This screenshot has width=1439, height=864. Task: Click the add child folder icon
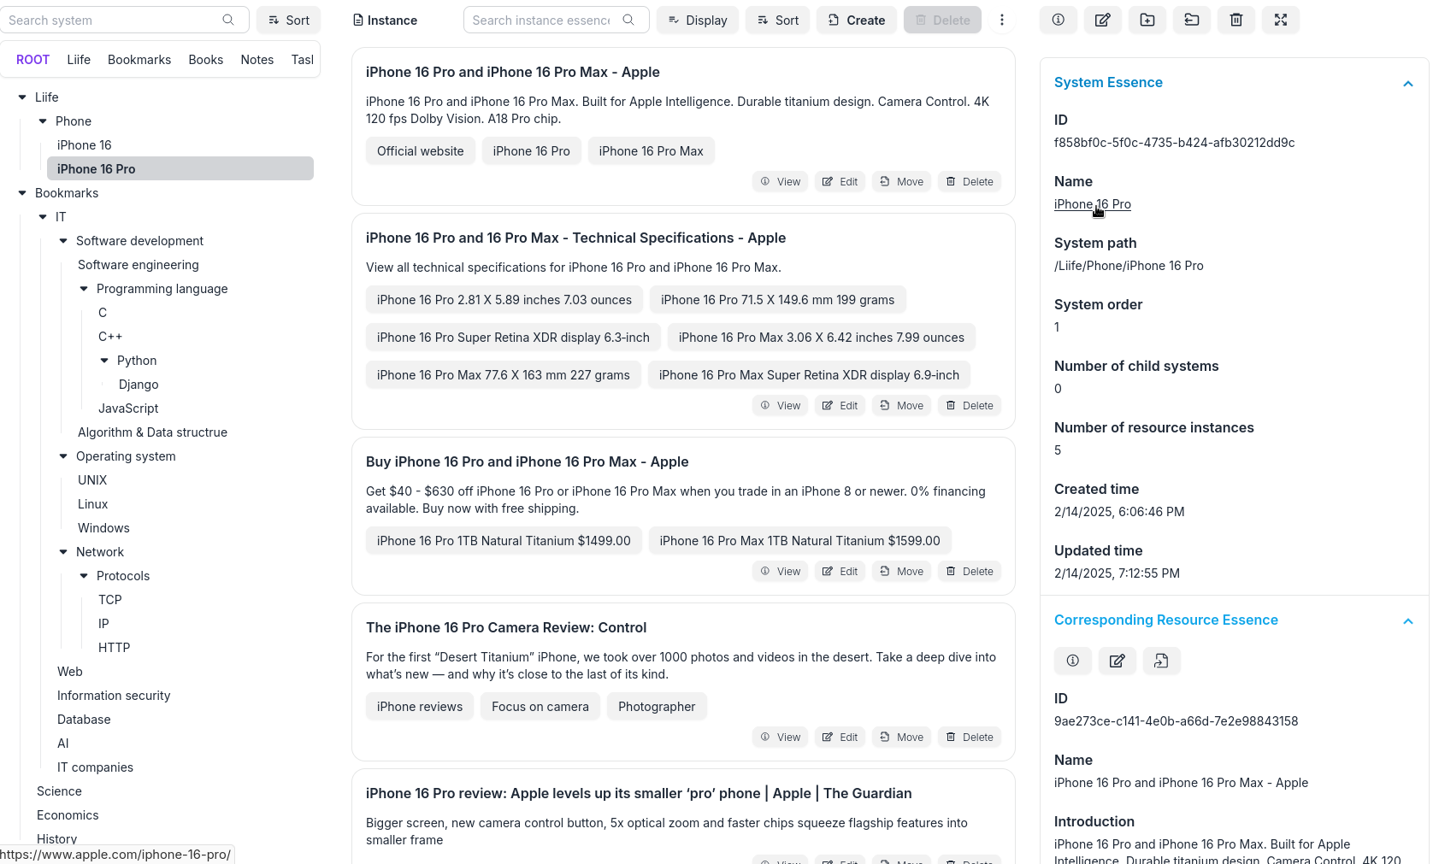(1147, 20)
